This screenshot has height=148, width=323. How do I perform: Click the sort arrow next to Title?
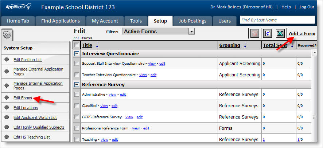point(97,45)
